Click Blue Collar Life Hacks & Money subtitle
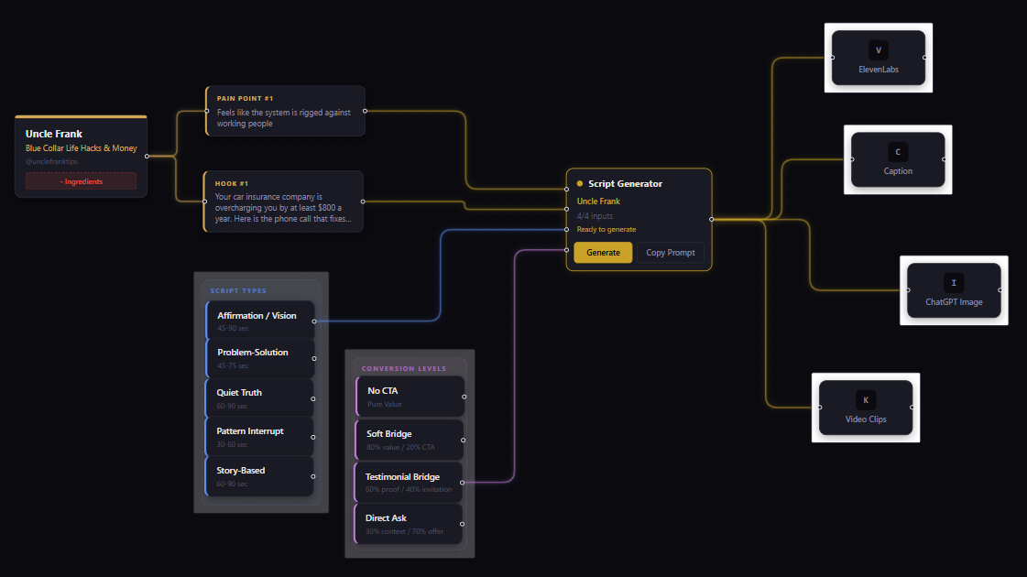This screenshot has height=577, width=1027. click(x=82, y=148)
